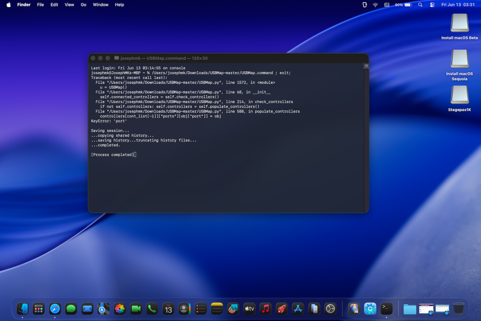Open the flame-and-drive app in Dock
This screenshot has height=321, width=481.
pyautogui.click(x=354, y=308)
